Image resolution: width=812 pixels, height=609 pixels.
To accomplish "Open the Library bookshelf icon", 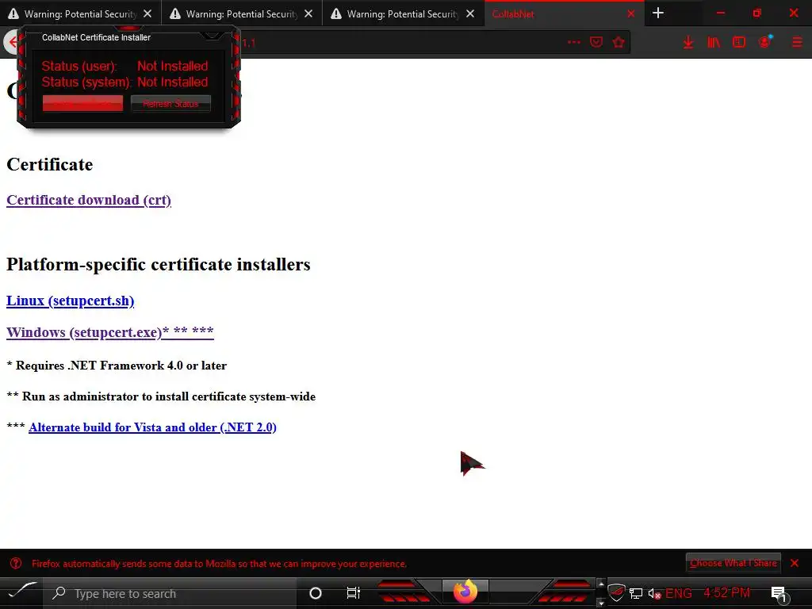I will click(714, 43).
